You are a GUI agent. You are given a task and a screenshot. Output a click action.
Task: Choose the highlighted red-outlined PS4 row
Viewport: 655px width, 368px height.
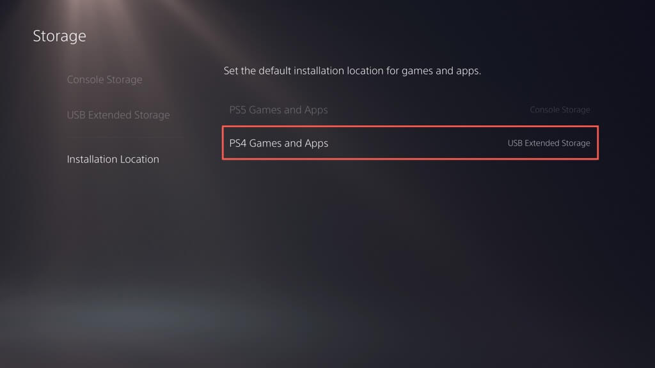tap(410, 142)
